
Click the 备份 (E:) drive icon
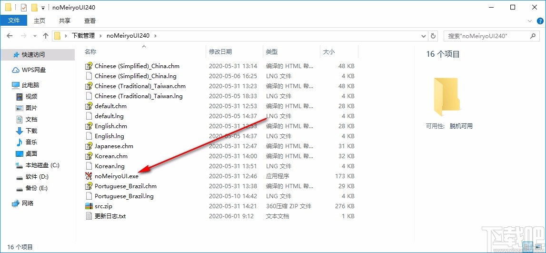20,188
